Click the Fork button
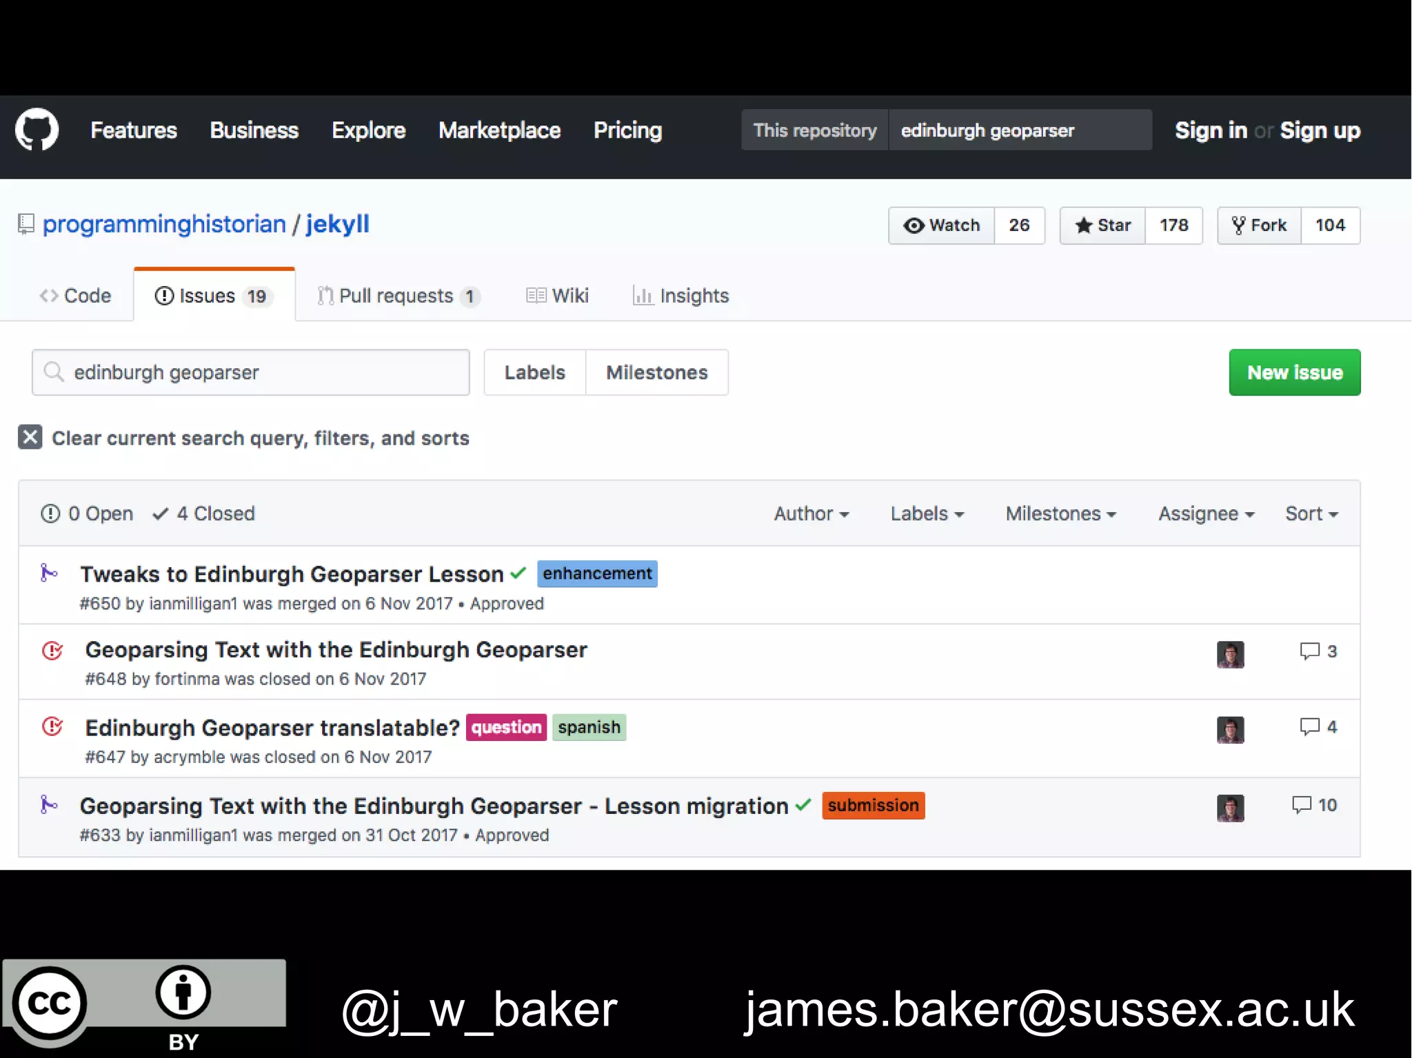The image size is (1412, 1058). (1260, 225)
